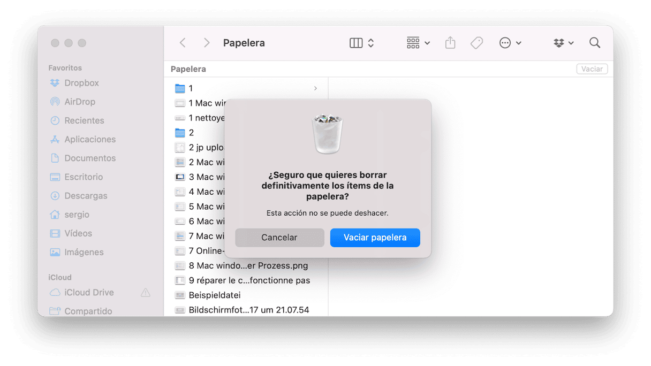Click the forward navigation arrow
Viewport: 651px width, 366px height.
click(207, 43)
